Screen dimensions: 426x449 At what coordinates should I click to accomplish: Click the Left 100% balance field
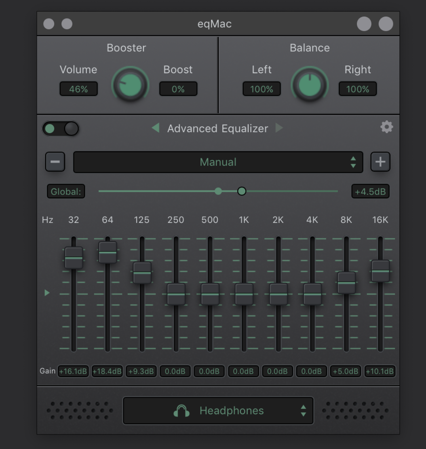(262, 89)
